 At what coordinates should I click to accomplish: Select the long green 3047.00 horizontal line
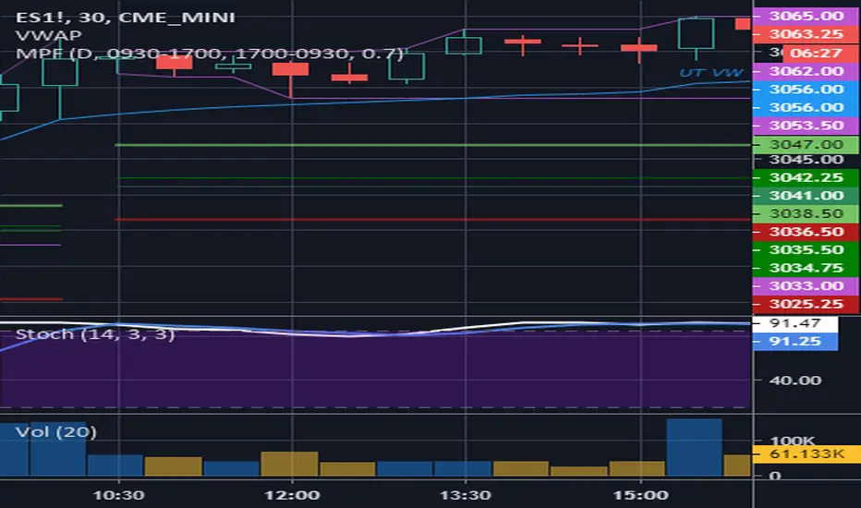coord(432,145)
